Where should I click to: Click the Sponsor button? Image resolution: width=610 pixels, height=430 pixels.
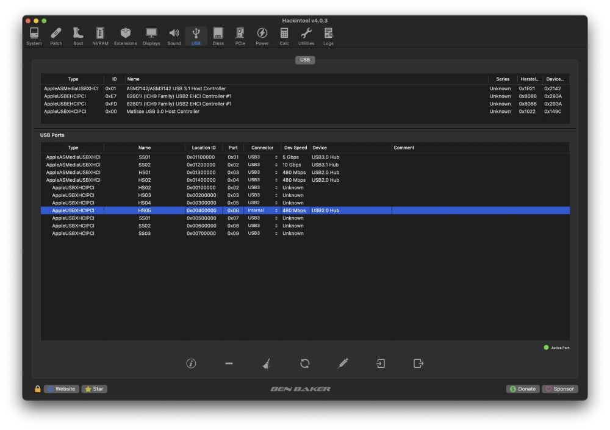(x=560, y=389)
